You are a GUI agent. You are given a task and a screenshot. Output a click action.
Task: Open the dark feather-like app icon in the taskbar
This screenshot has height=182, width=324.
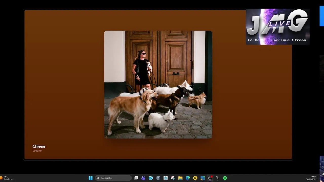pyautogui.click(x=217, y=178)
